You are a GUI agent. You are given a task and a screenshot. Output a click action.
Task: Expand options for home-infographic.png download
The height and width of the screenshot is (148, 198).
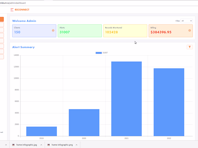[76, 145]
